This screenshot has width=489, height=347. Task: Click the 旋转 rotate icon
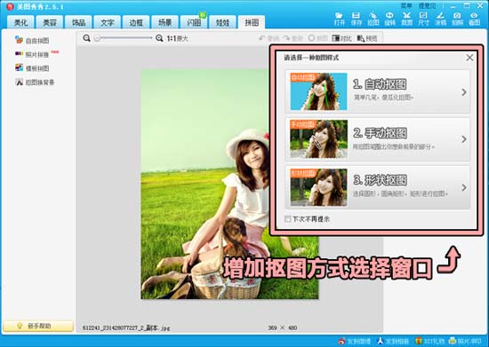click(x=389, y=19)
